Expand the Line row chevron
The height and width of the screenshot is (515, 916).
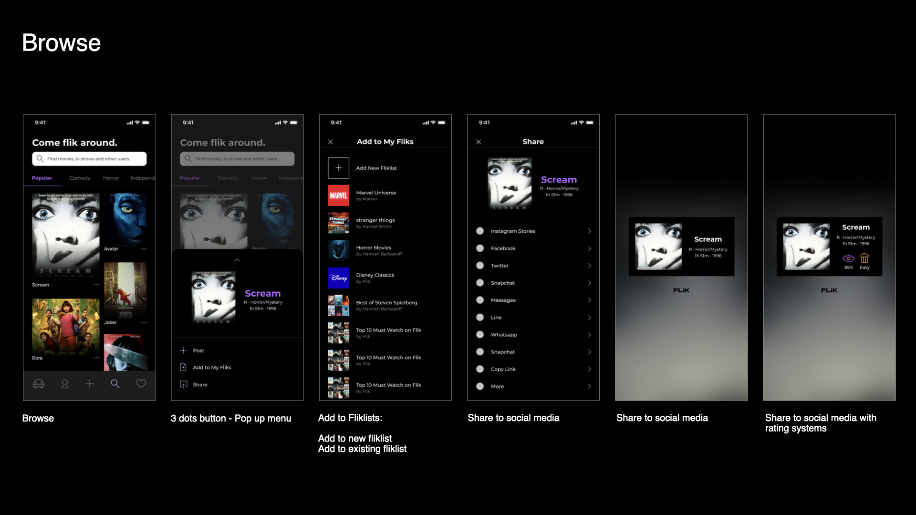click(x=590, y=318)
